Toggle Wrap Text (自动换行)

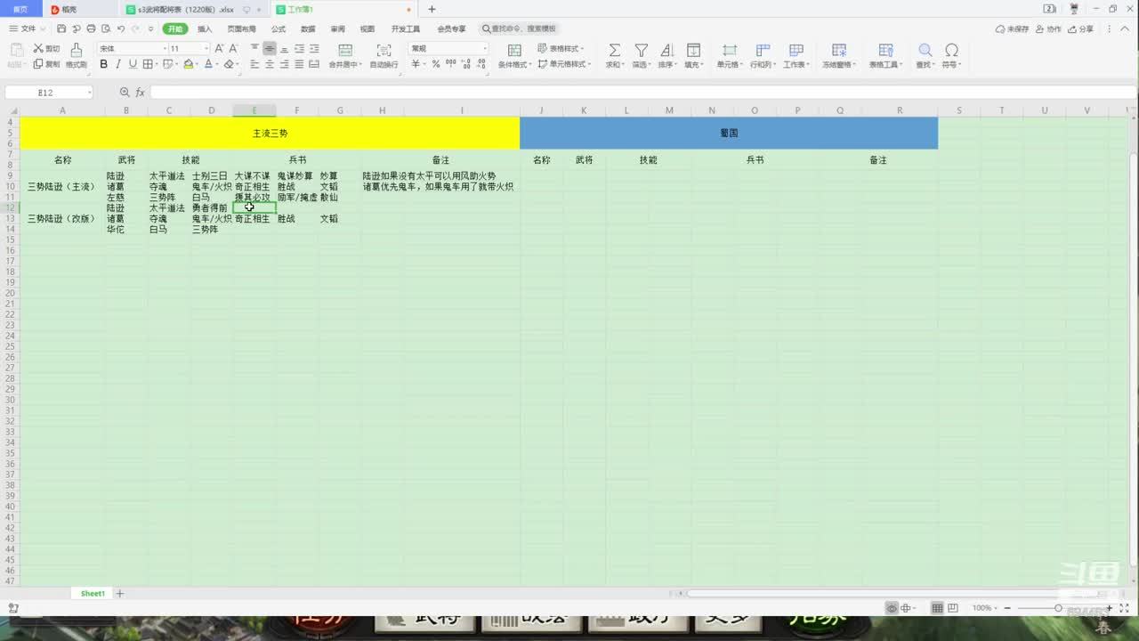(384, 51)
